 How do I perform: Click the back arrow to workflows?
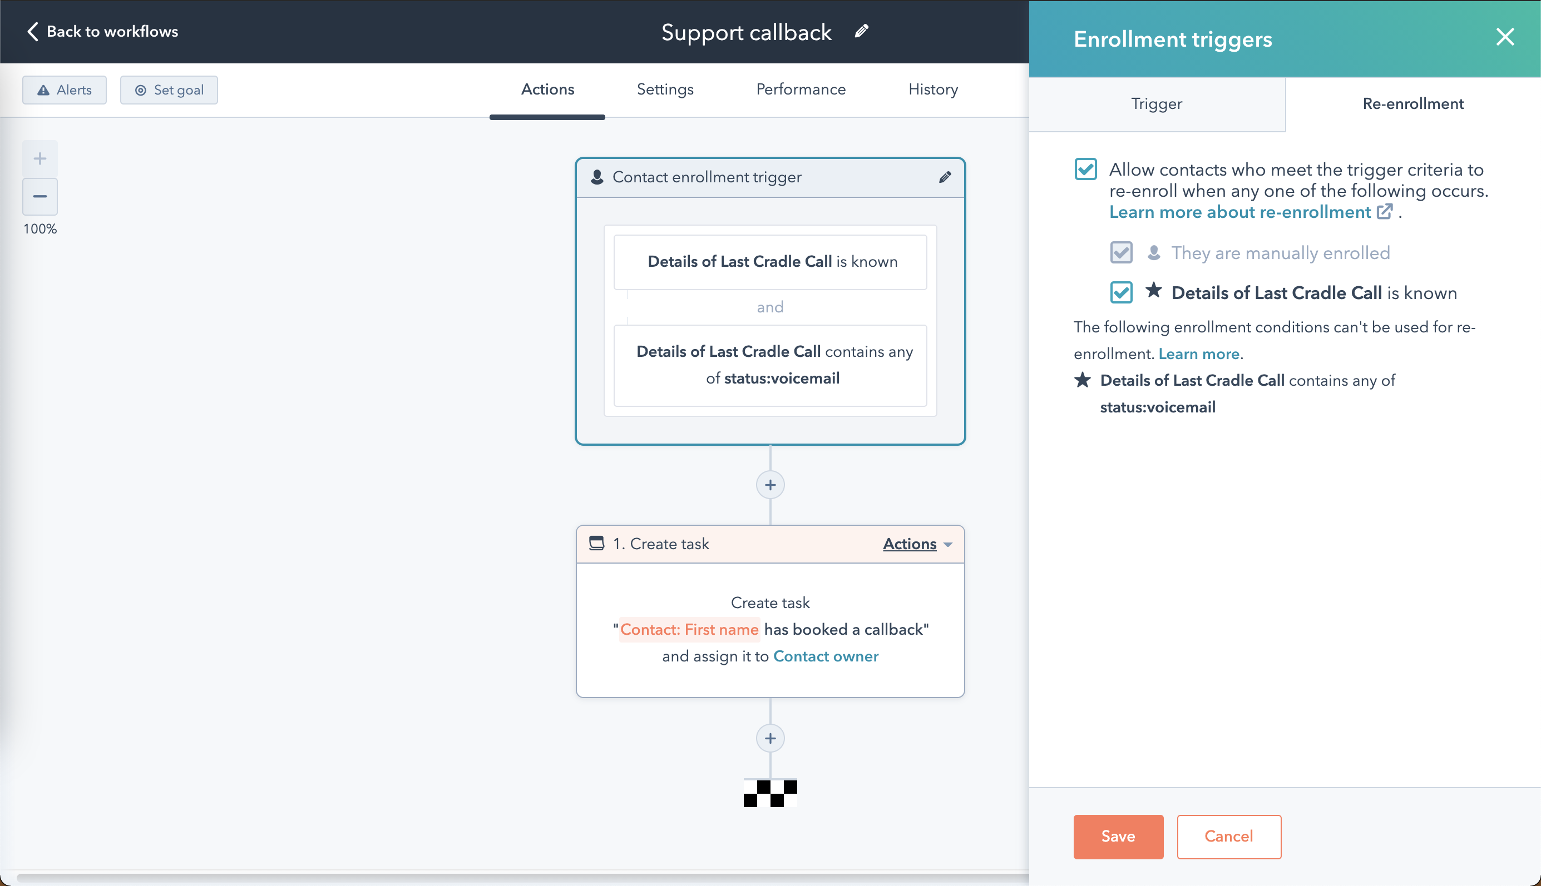33,32
